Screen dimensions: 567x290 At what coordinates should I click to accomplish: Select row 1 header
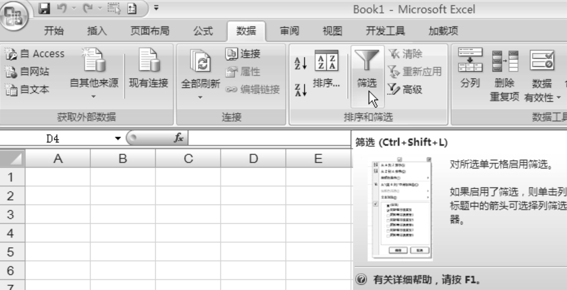(x=12, y=177)
